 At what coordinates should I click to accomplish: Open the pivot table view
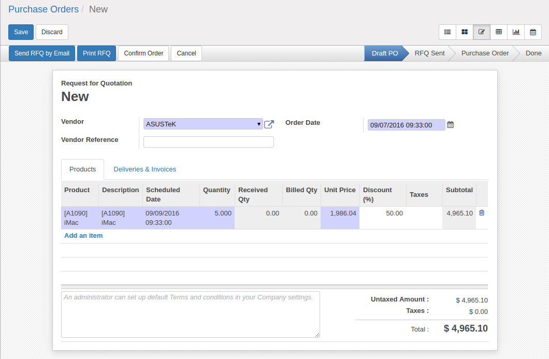click(499, 32)
